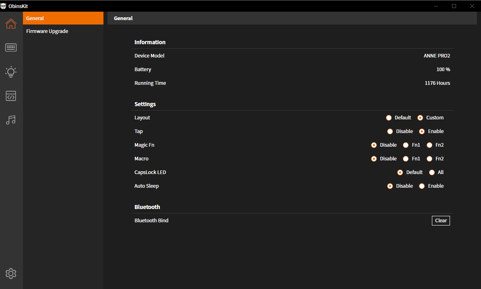Select Disable for Macro
This screenshot has height=289, width=481.
coord(374,159)
